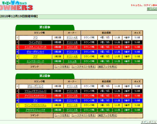This screenshot has width=157, height=124.
Task: Open horse ナニヌネノハヒフヘホ
Action: coord(35,47)
